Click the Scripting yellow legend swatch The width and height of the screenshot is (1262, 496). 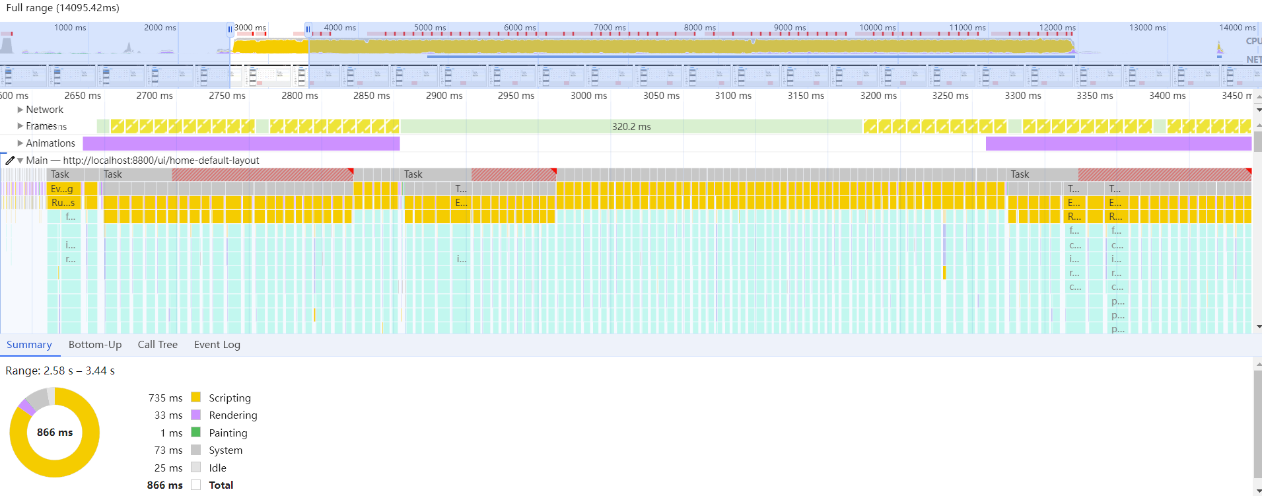point(196,397)
